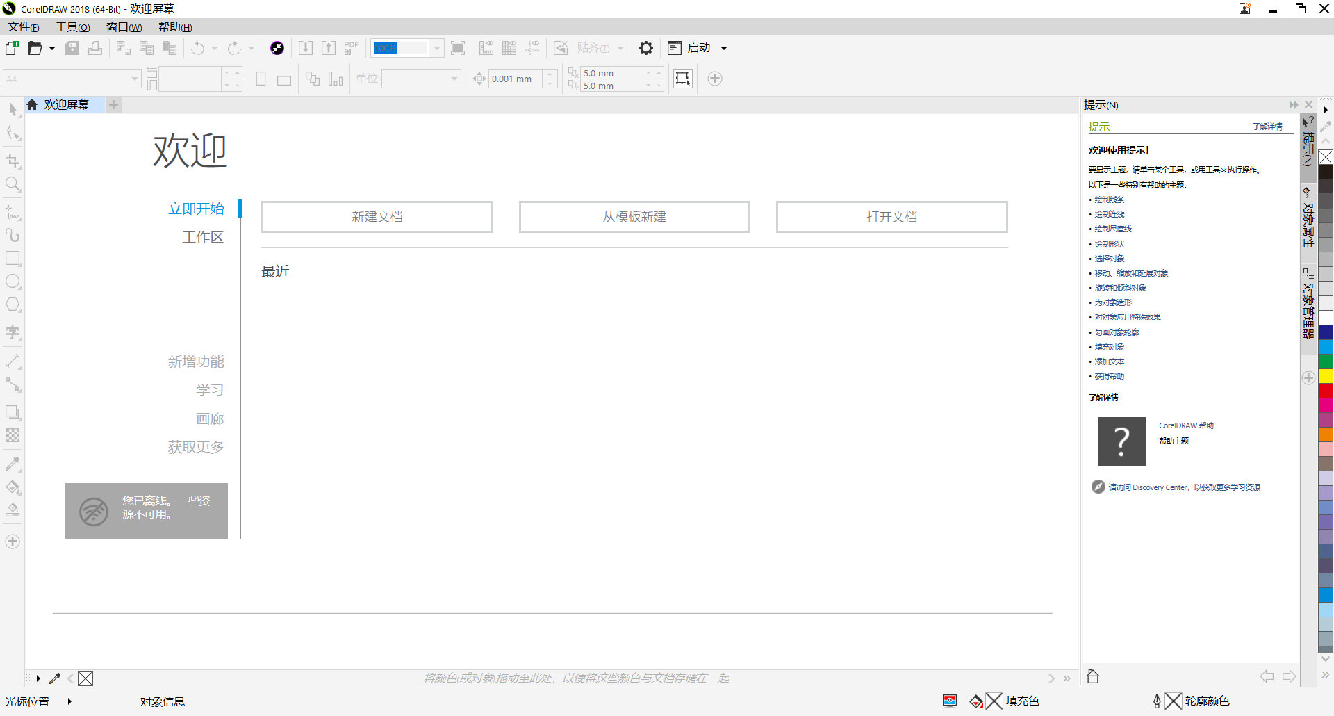Click the 新建文档 button
Screen dimensions: 1334x716
coord(377,217)
